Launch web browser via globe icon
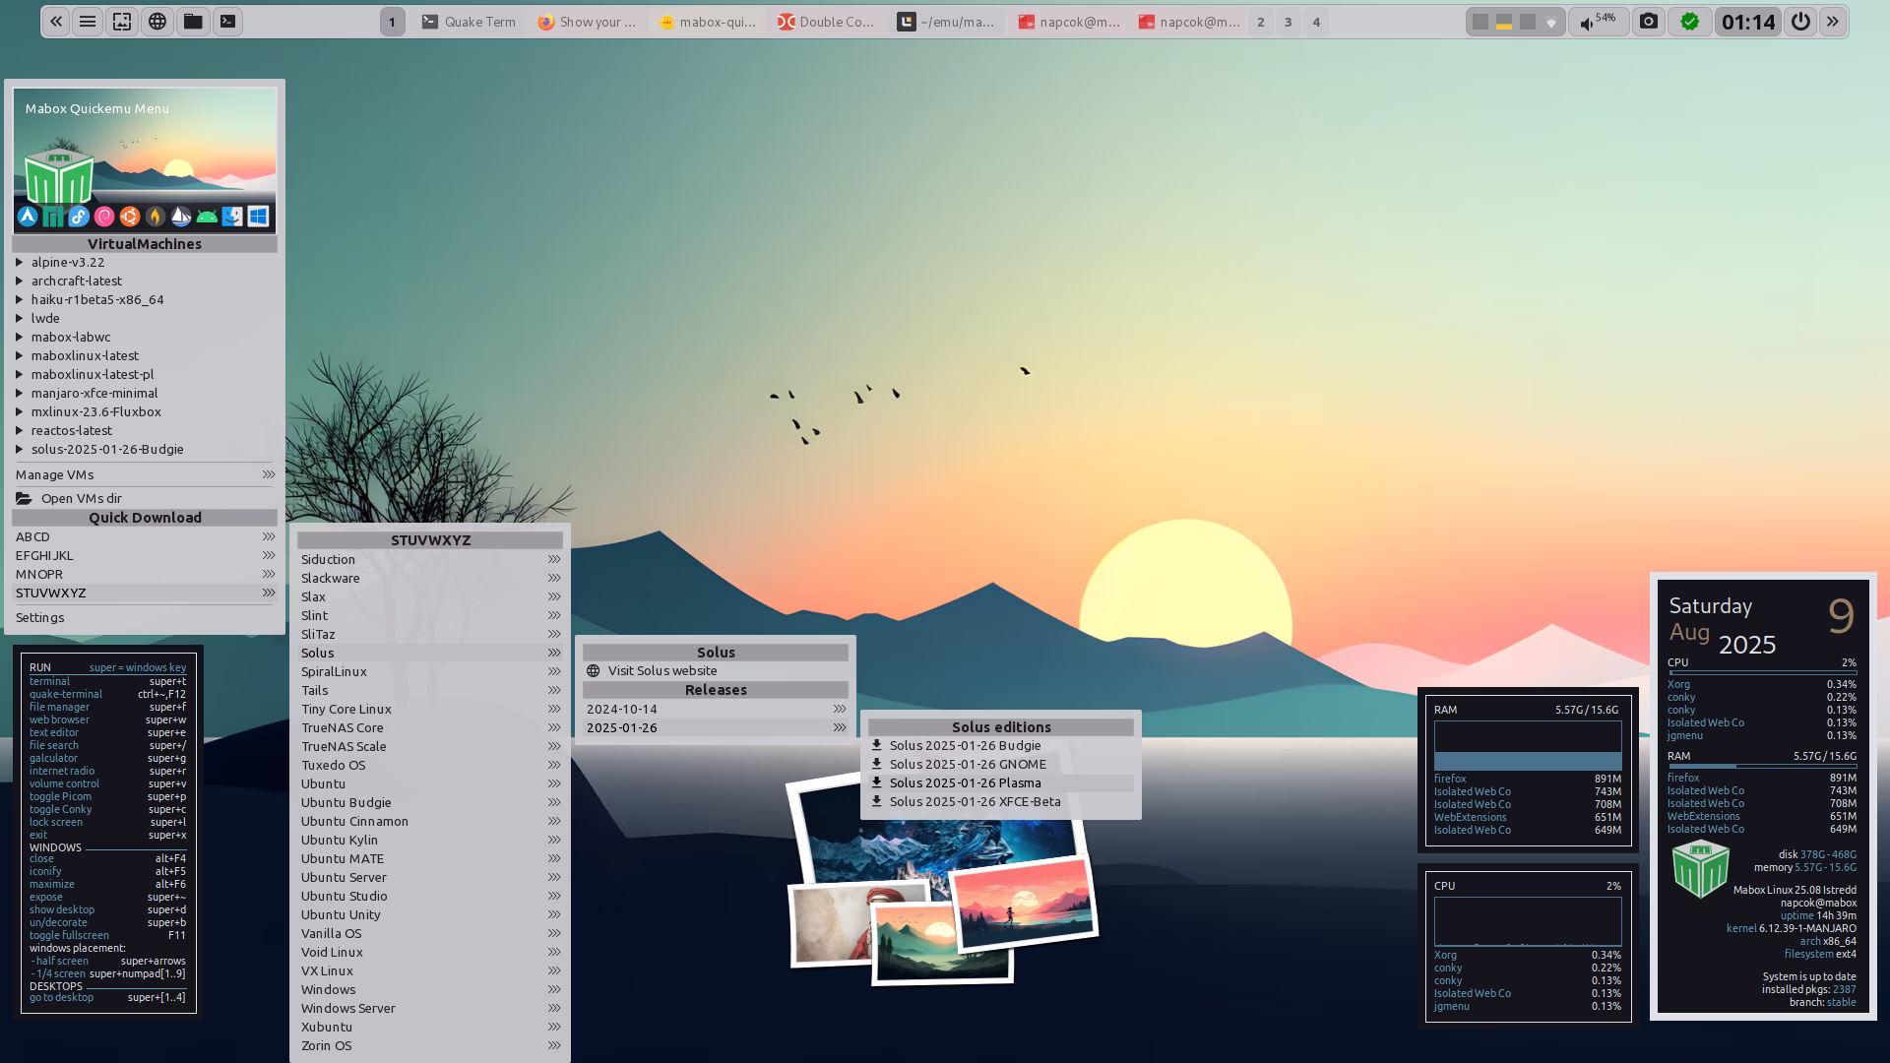Image resolution: width=1890 pixels, height=1063 pixels. [157, 21]
